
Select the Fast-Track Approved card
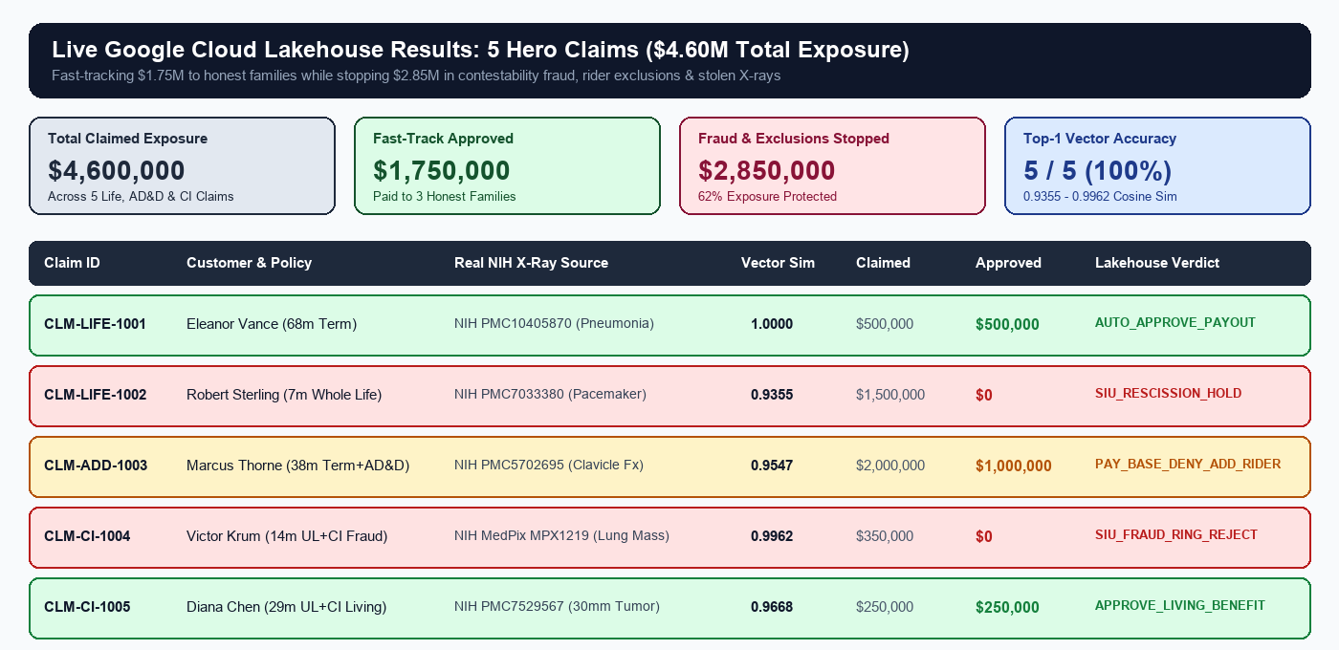tap(507, 165)
